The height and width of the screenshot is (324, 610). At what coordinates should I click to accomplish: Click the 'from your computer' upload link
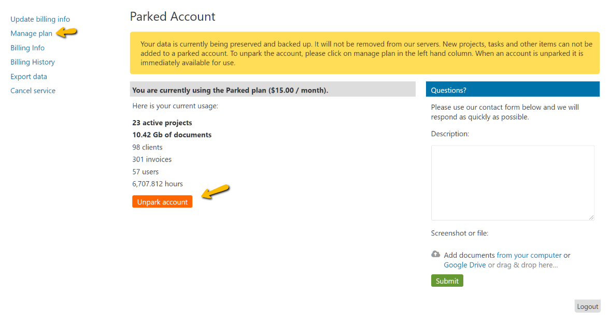click(x=529, y=255)
